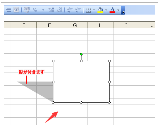Click the Increase Indent icon
Image resolution: width=159 pixels, height=133 pixels.
[x=78, y=10]
